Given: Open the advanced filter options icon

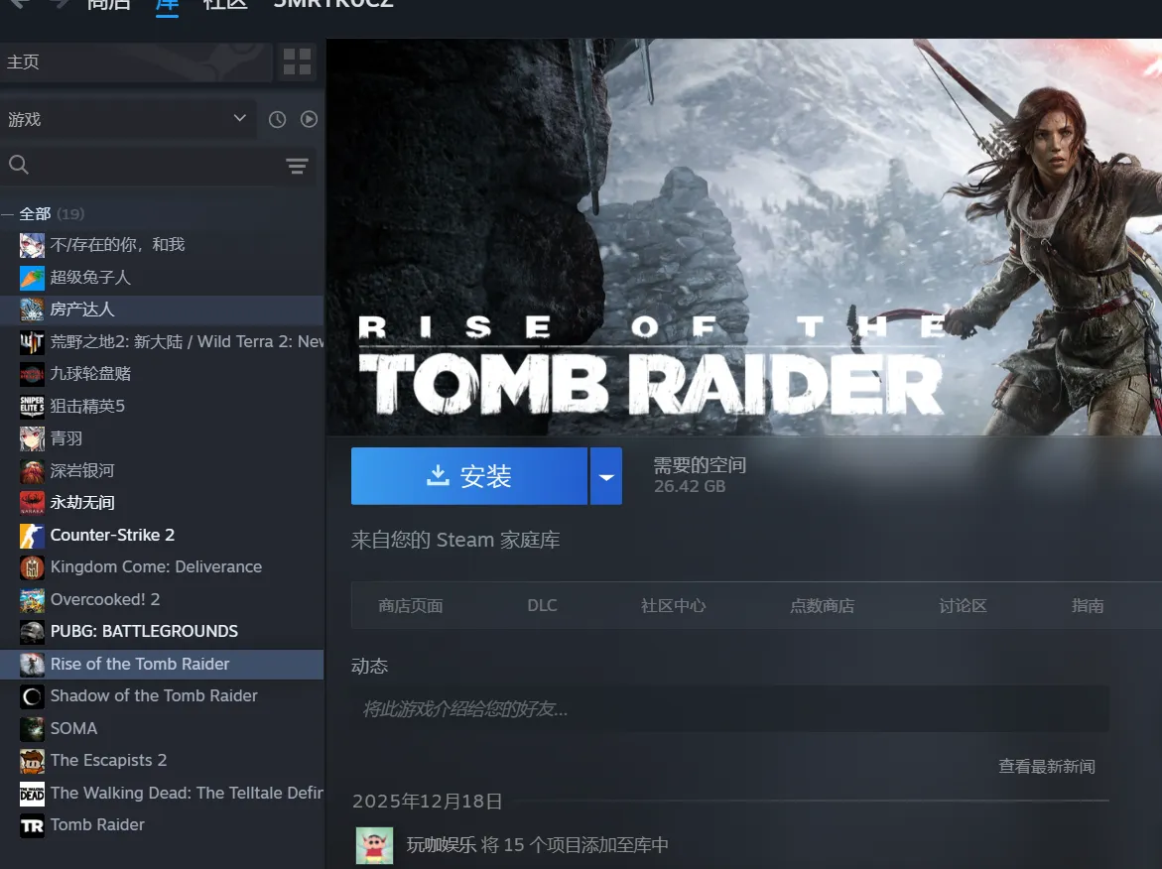Looking at the screenshot, I should click(297, 166).
